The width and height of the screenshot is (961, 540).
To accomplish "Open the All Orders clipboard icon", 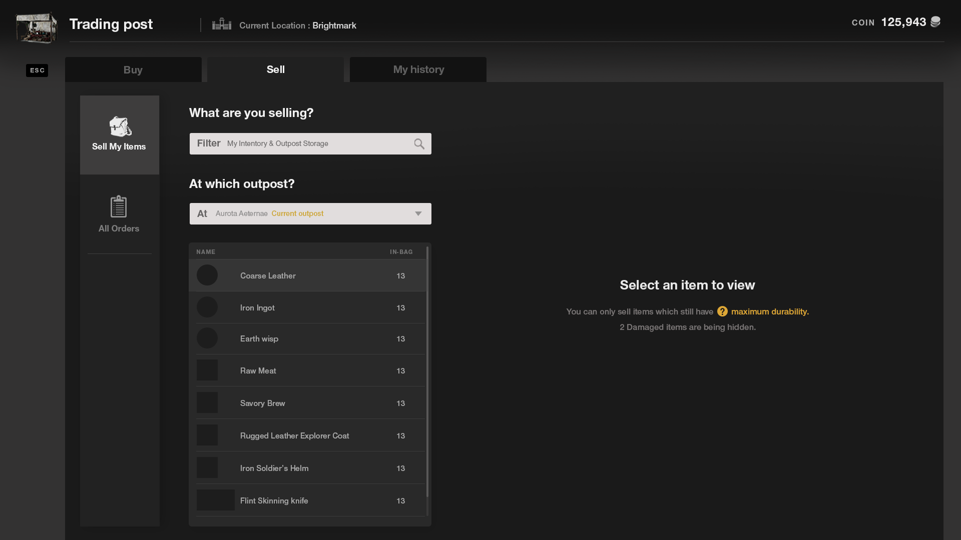I will click(x=119, y=206).
